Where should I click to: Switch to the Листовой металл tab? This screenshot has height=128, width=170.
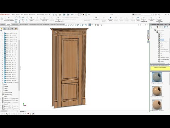pos(24,24)
